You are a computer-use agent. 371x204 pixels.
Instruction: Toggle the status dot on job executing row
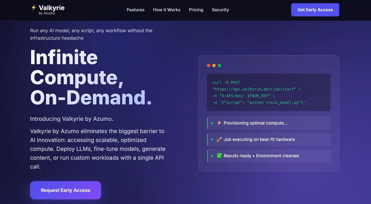point(212,139)
